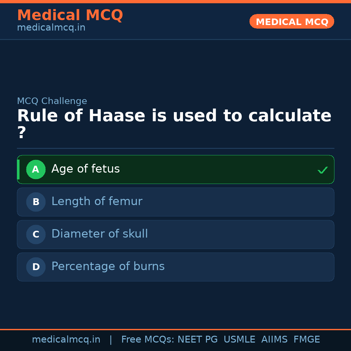This screenshot has width=351, height=351.
Task: Select the circular C badge icon
Action: click(36, 234)
